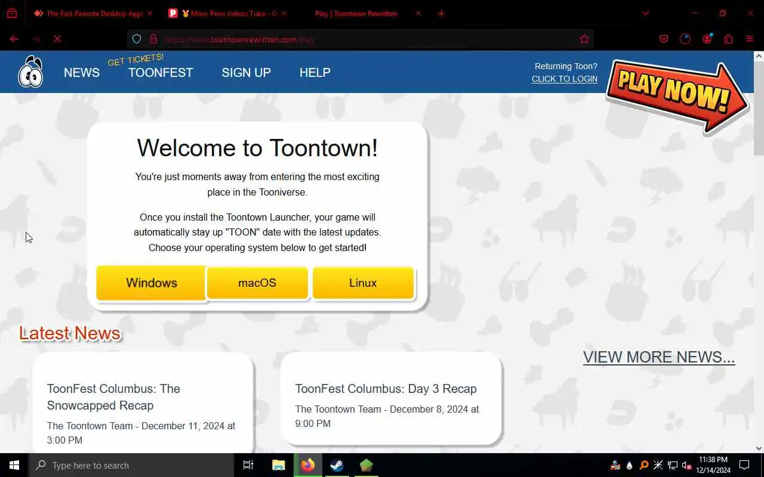Open Firefox View icon left of the tabs
Image resolution: width=764 pixels, height=477 pixels.
click(x=12, y=13)
